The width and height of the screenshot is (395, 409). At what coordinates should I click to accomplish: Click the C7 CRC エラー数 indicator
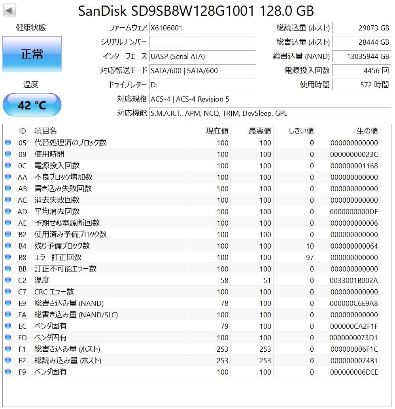tap(8, 292)
